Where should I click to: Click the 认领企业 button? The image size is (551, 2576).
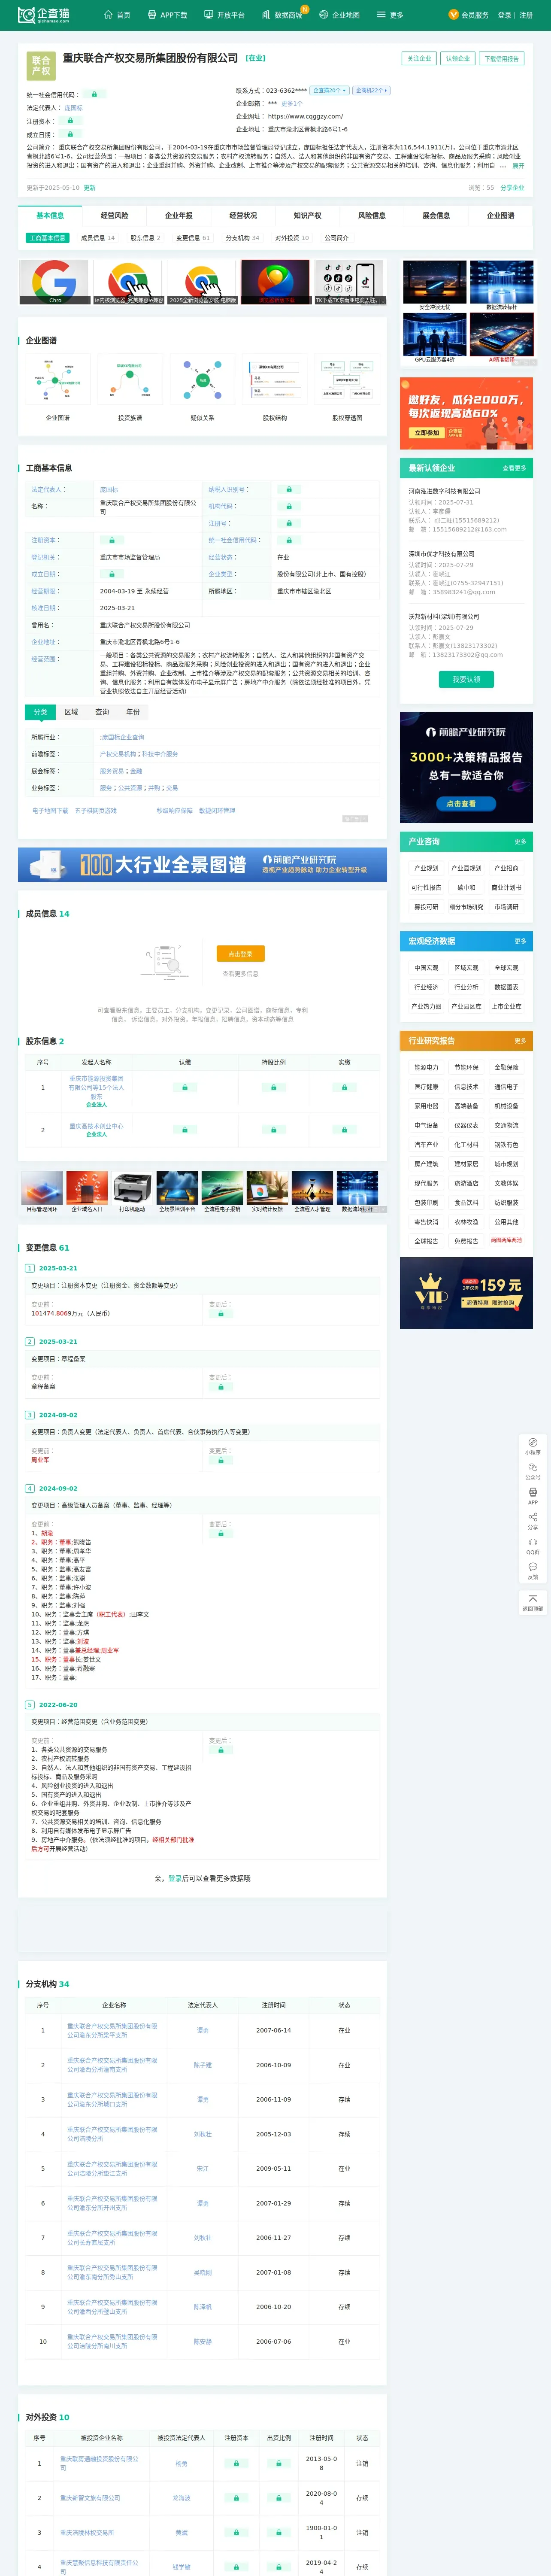pyautogui.click(x=457, y=58)
